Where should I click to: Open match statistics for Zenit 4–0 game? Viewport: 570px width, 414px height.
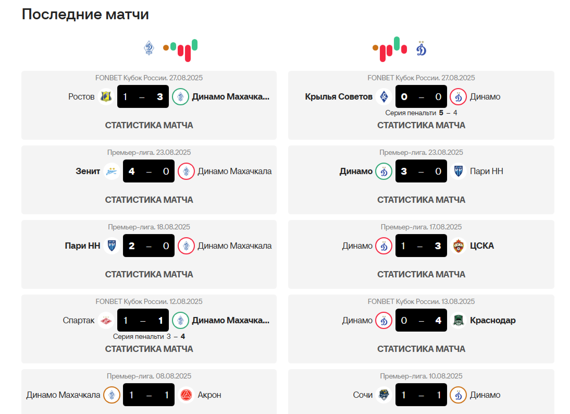pos(149,200)
